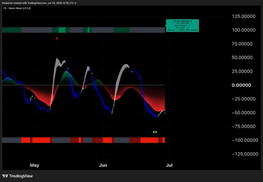Click the May label on the time axis
This screenshot has height=182, width=263.
(34, 165)
